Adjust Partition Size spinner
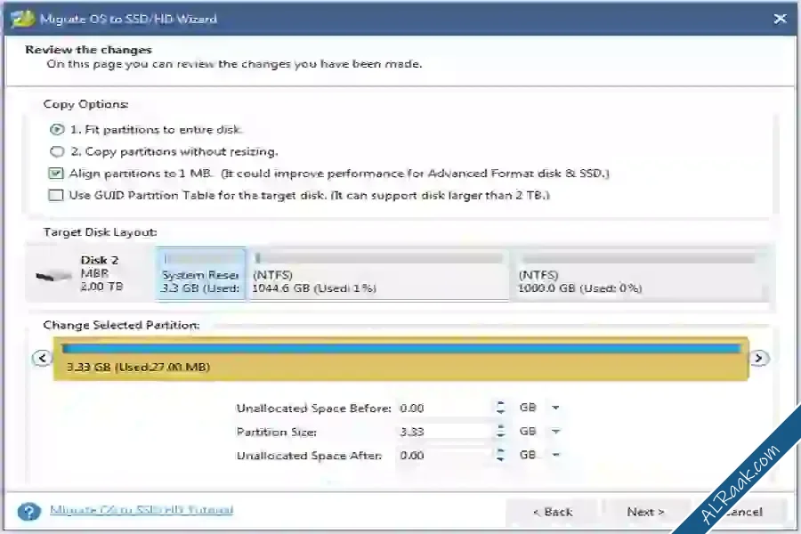801x534 pixels. click(500, 432)
